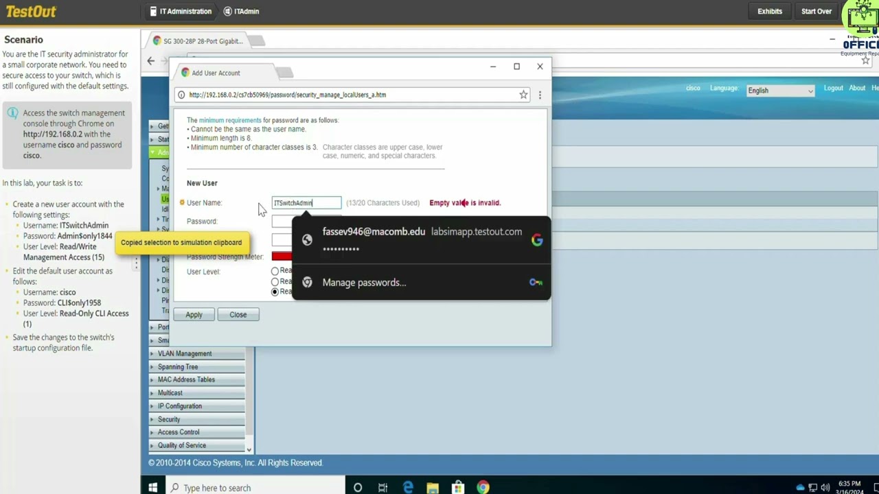879x494 pixels.
Task: Click the Google logo in the password suggestion
Action: 537,240
